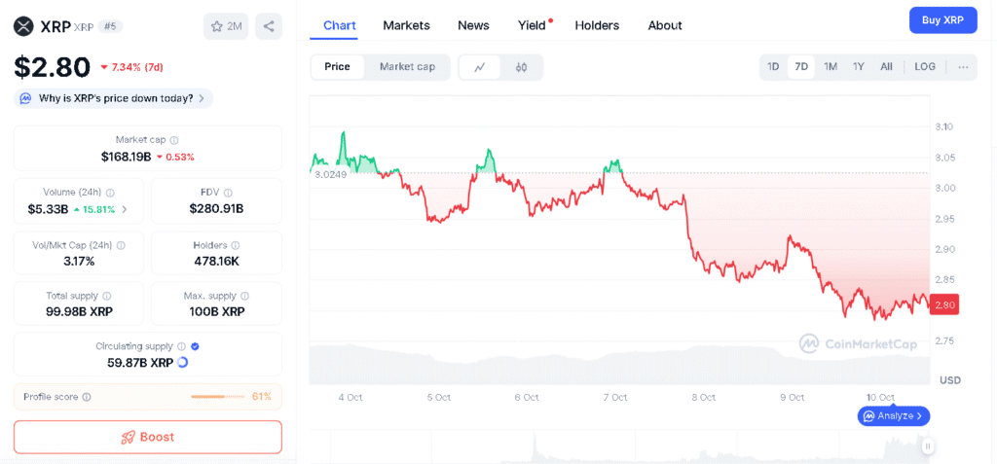This screenshot has width=997, height=464.
Task: Switch to the Holders tab
Action: pos(597,25)
